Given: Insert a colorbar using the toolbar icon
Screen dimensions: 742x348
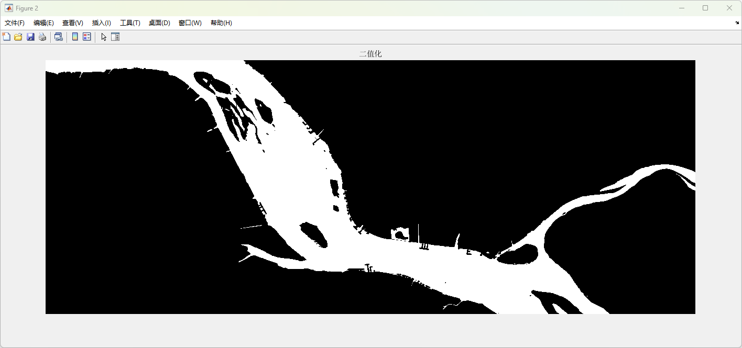Looking at the screenshot, I should 75,37.
